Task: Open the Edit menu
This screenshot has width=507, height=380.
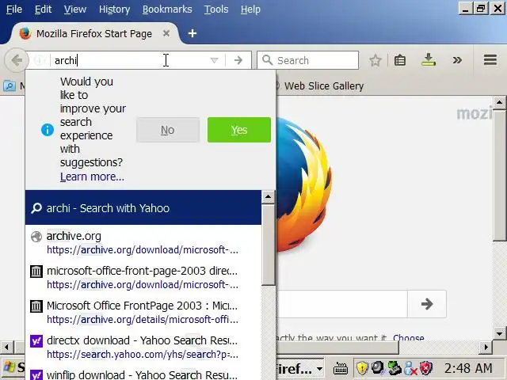Action: point(43,9)
